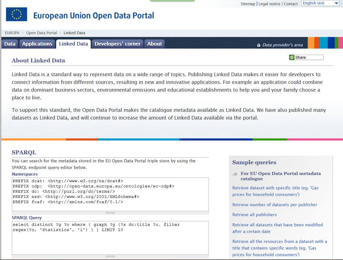Select 'Retrieve all publishers' sample query
Viewport: 343px width, 260px height.
(x=255, y=215)
